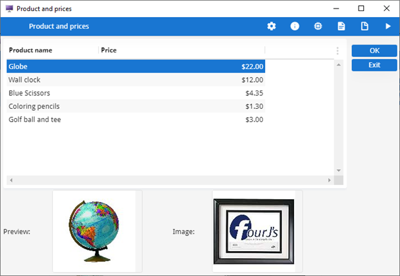Select the Globe row
Viewport: 400px width, 276px height.
click(x=136, y=67)
